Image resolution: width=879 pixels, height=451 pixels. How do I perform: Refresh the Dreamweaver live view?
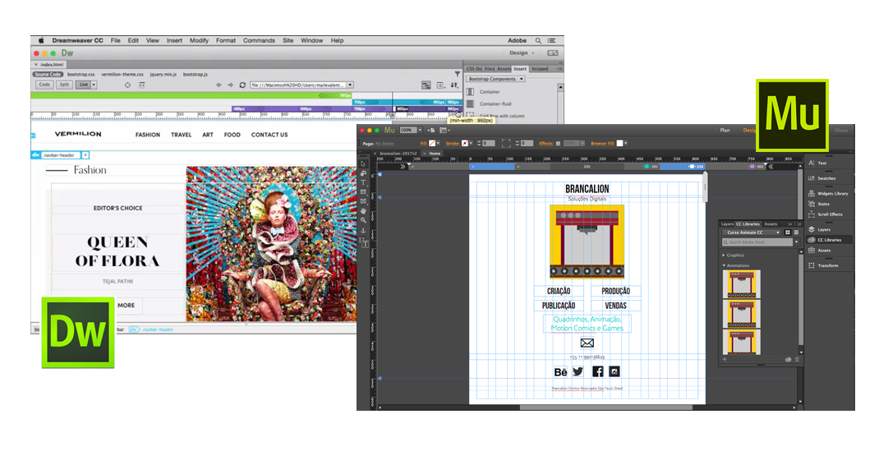click(x=242, y=85)
